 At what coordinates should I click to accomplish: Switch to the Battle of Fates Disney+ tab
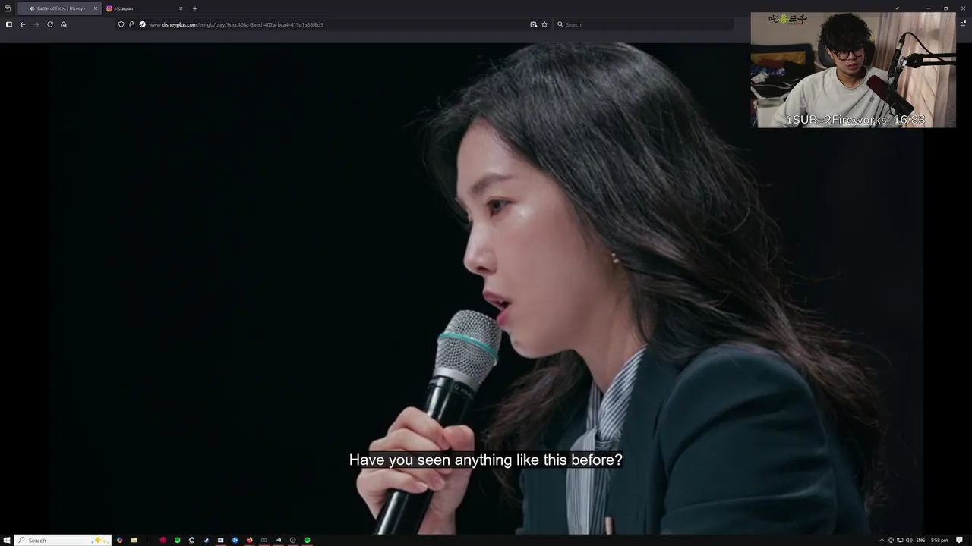coord(58,8)
